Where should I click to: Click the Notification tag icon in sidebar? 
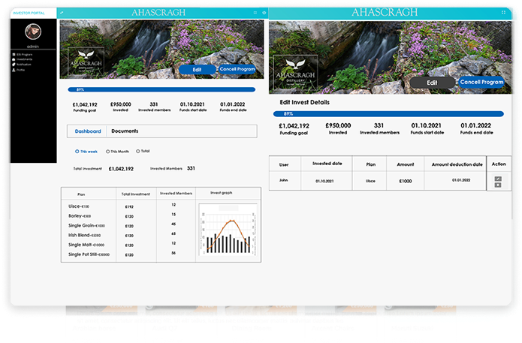tap(14, 65)
